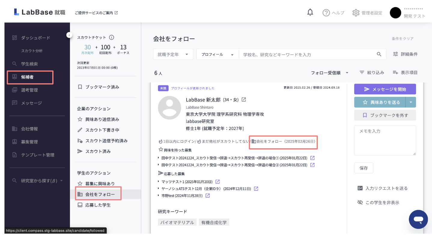Expand the 就職予定年 dropdown
432x239 pixels.
[x=173, y=55]
